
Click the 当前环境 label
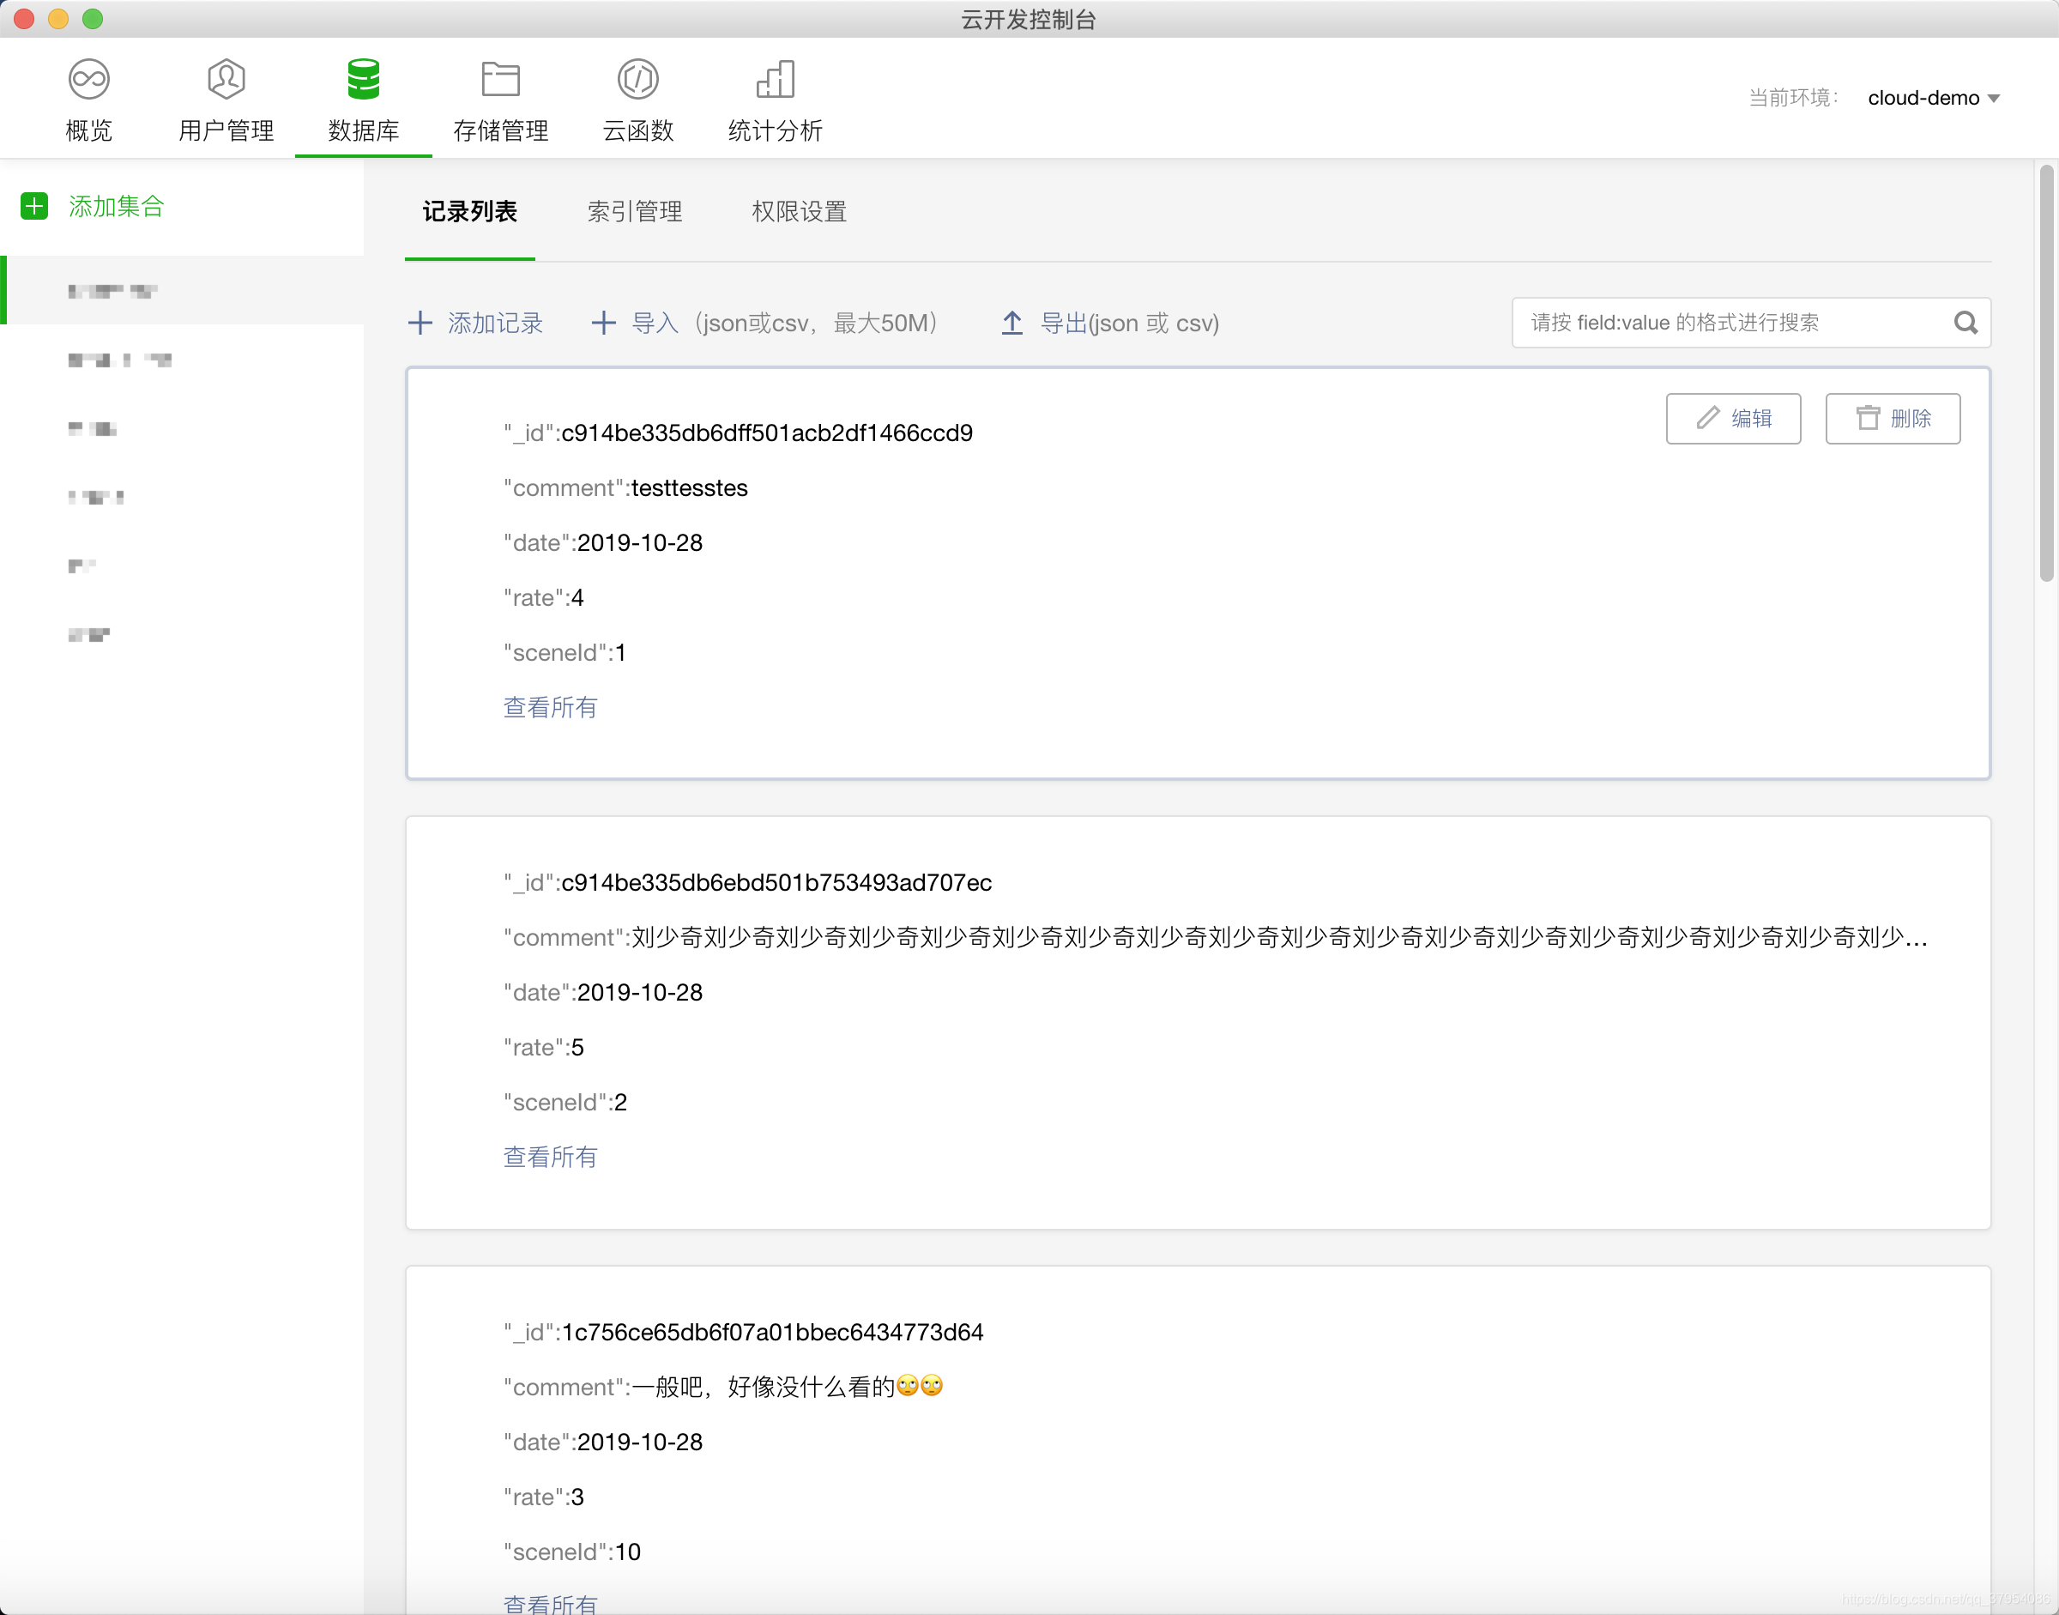tap(1793, 99)
